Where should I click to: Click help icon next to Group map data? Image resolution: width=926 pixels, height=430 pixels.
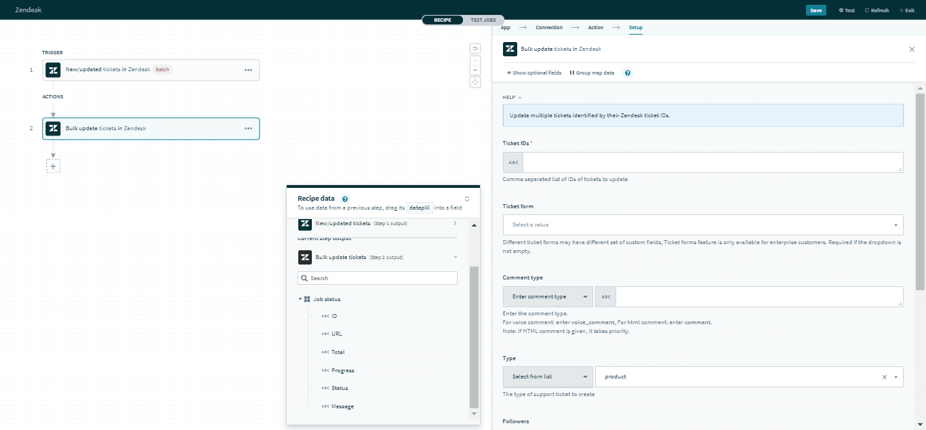(627, 73)
